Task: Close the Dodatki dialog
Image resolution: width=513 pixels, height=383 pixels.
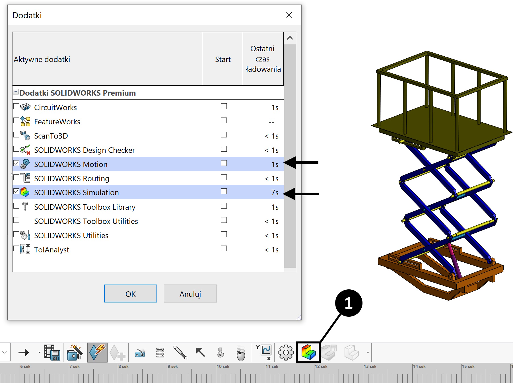Action: (289, 15)
